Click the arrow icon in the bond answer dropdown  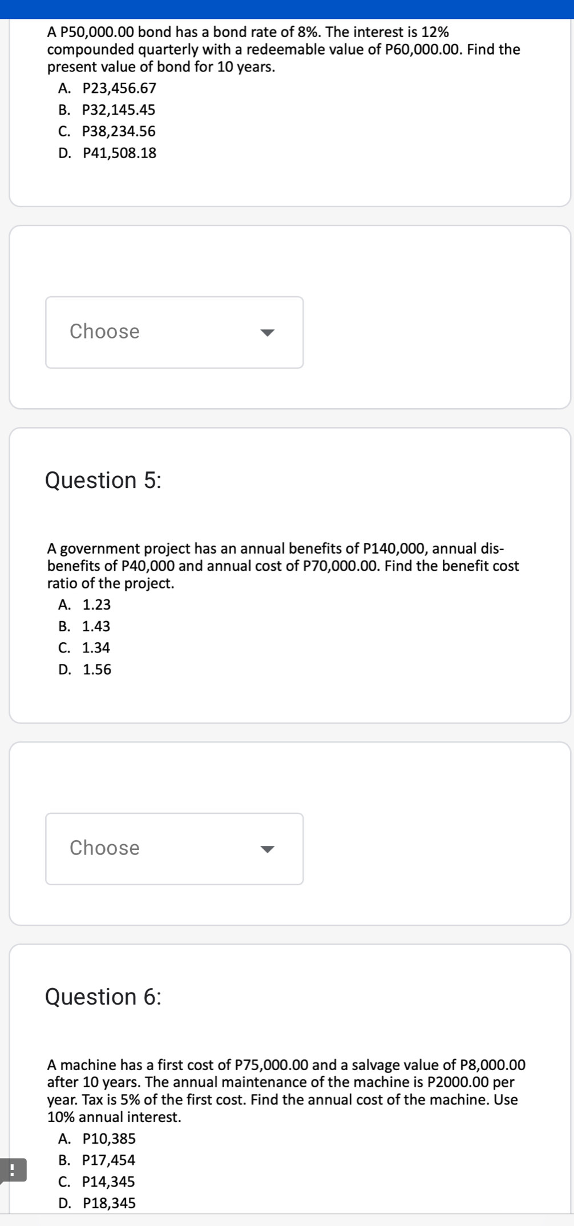(268, 333)
